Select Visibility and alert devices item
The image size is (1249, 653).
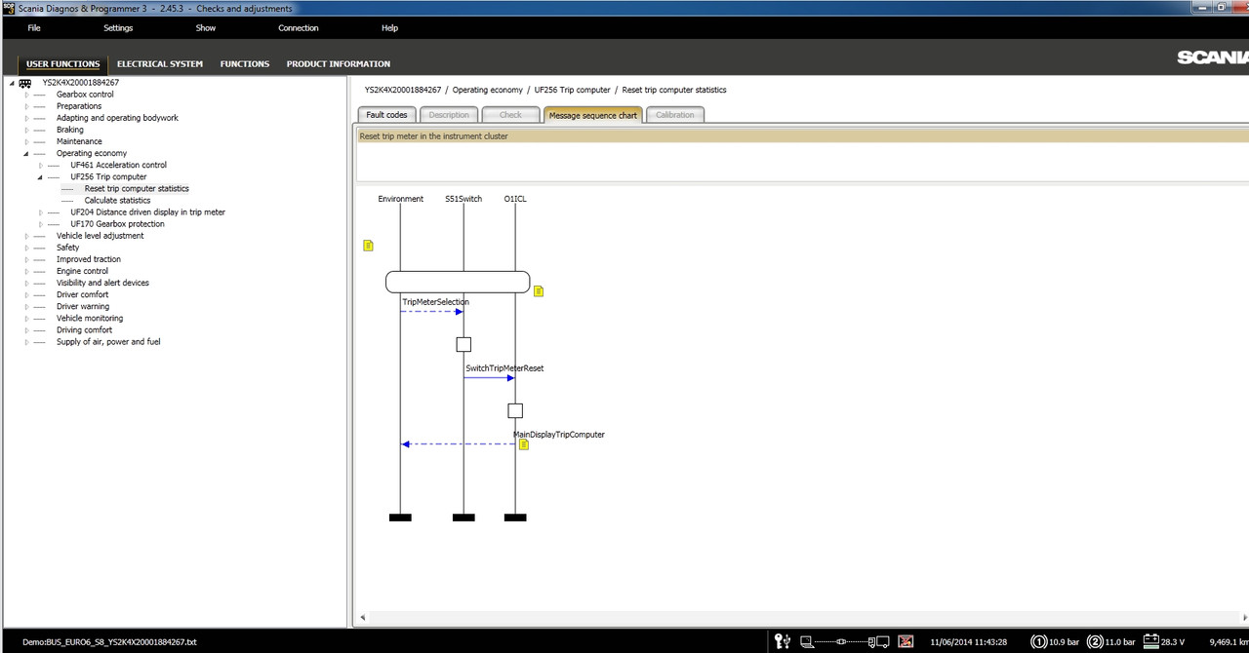tap(102, 283)
